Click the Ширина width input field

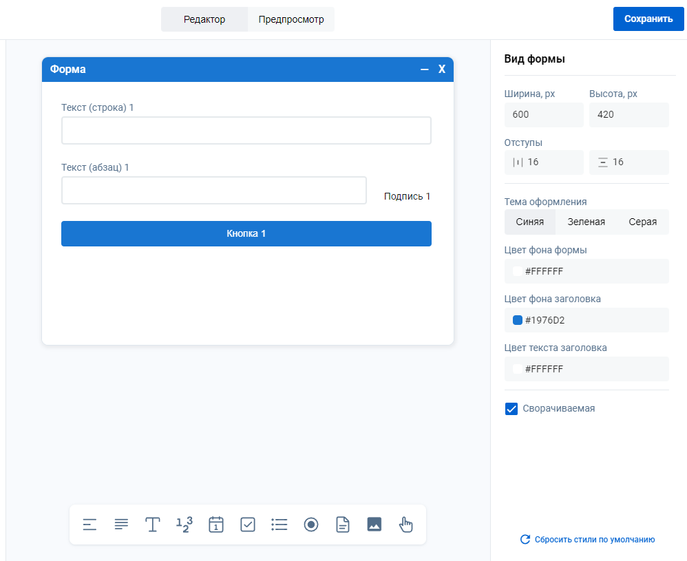click(x=543, y=114)
